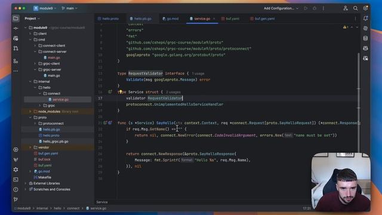Viewport: 382px width, 215px height.
Task: Expand the grpc folder under hello
Action: tap(40, 106)
